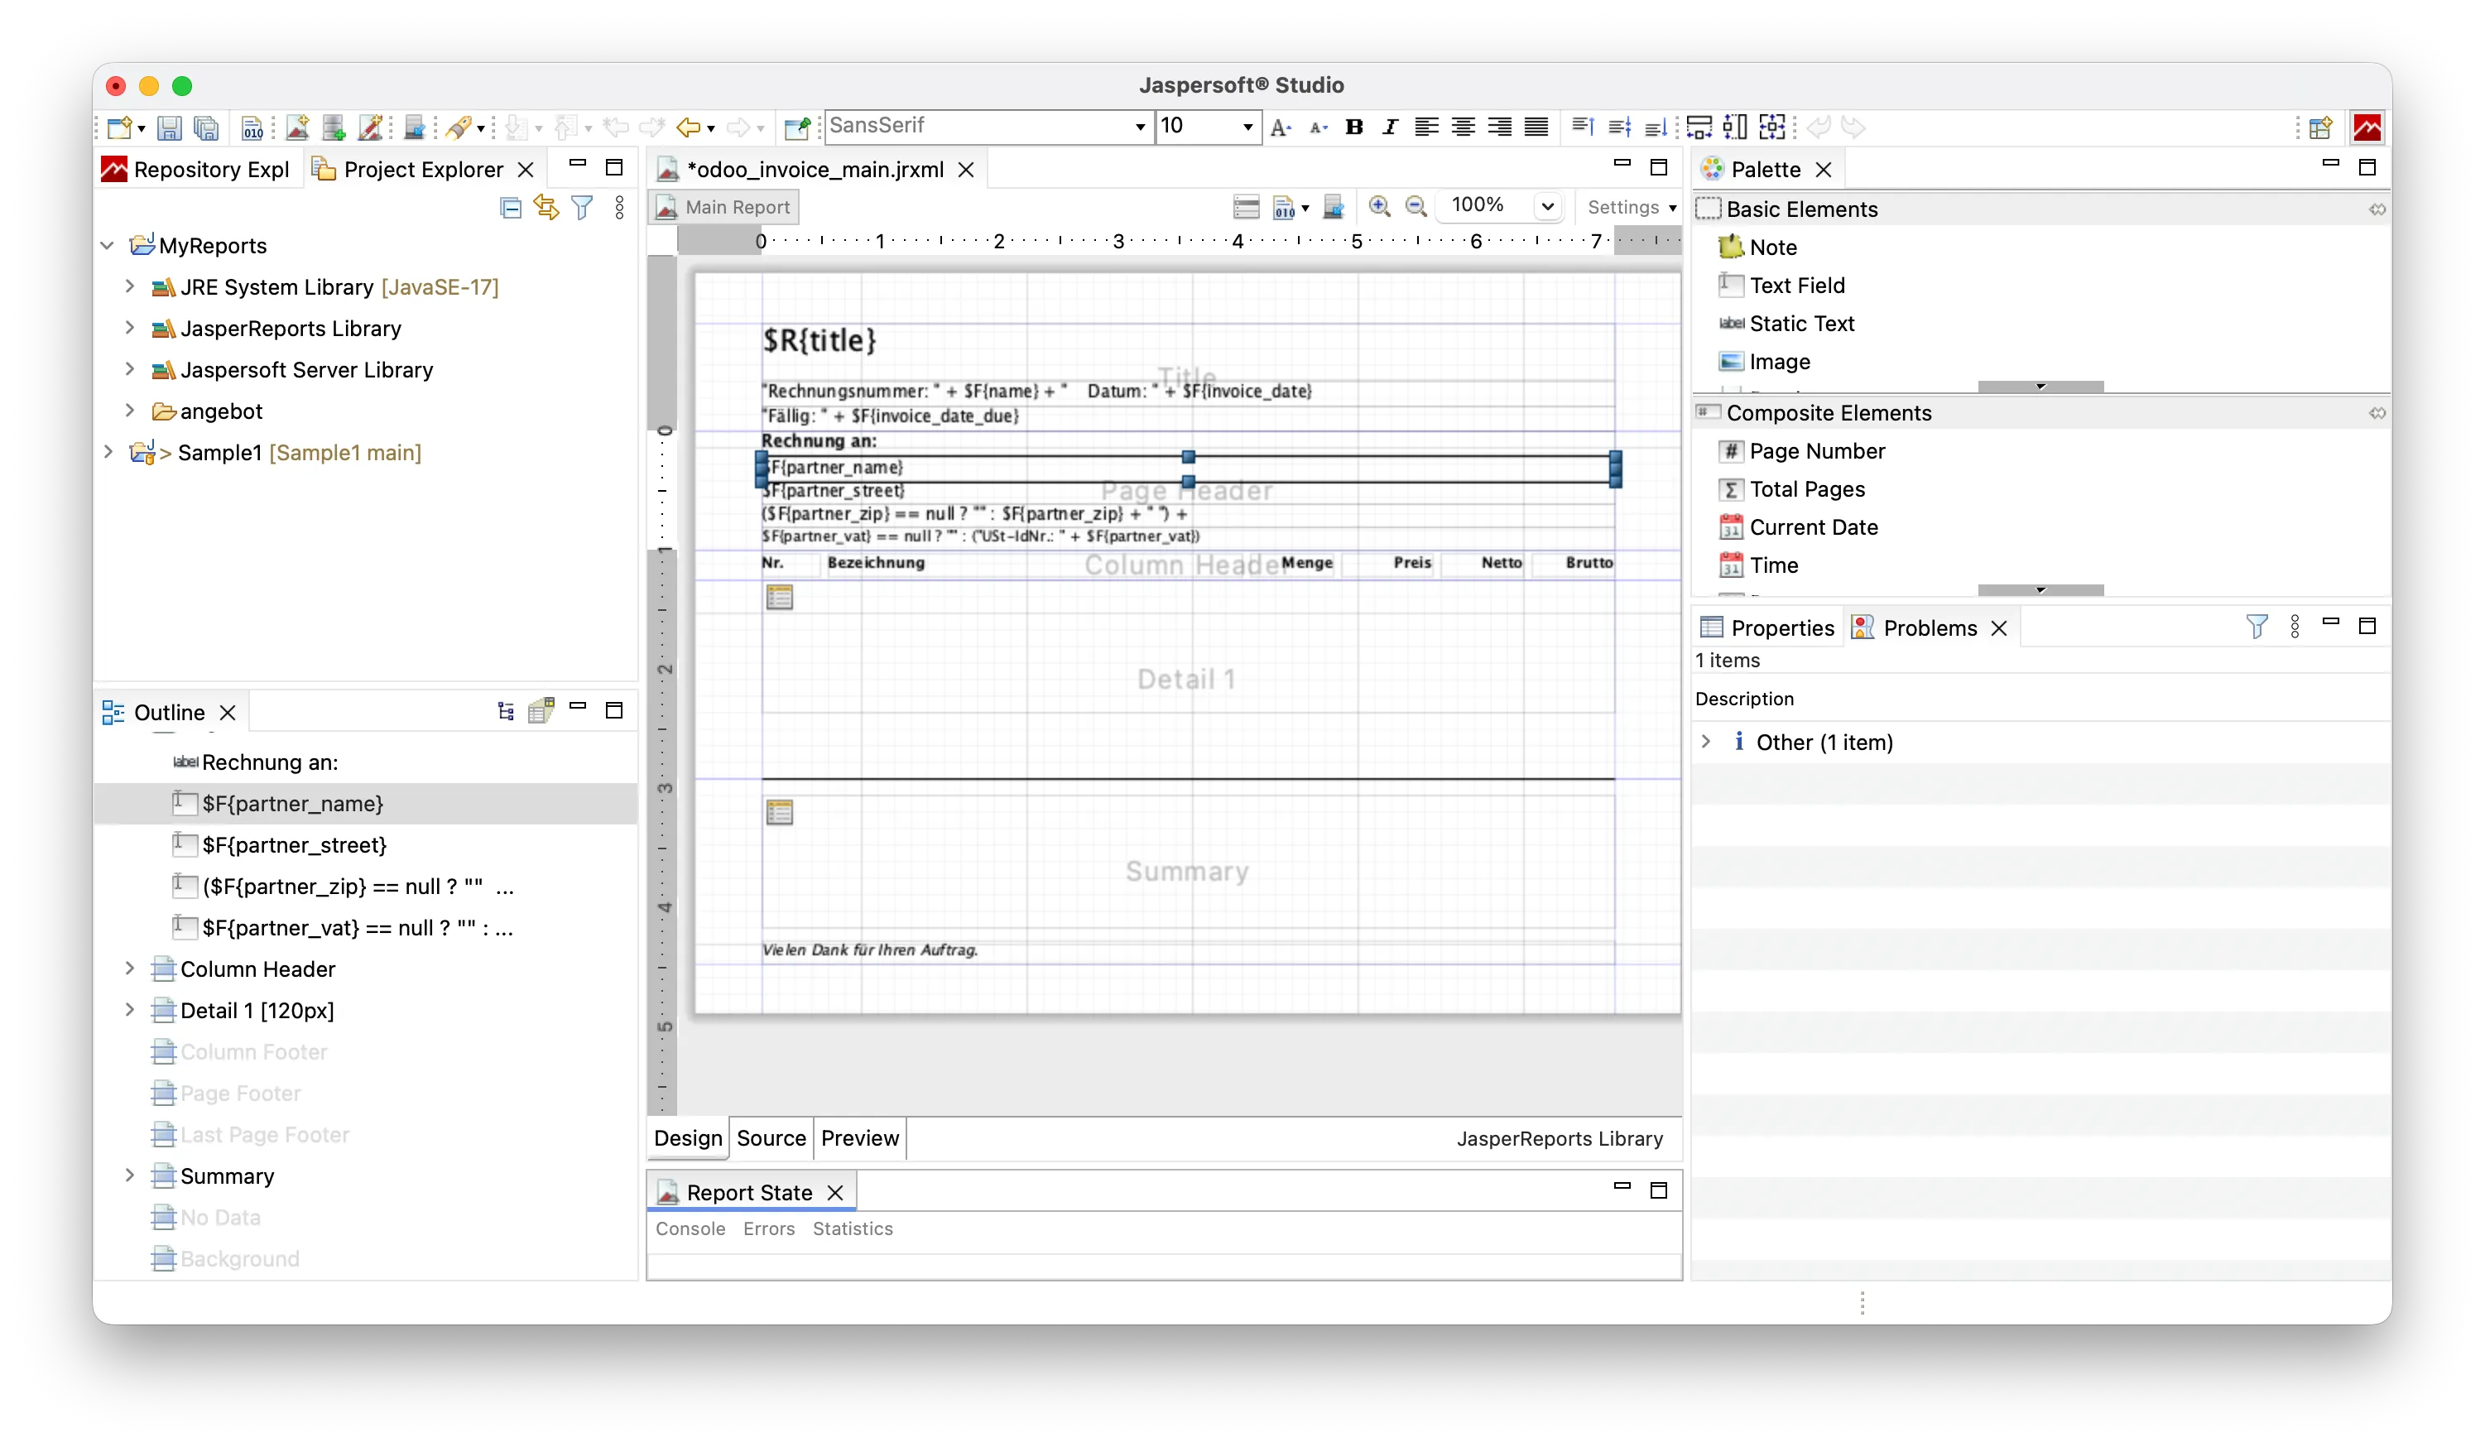
Task: Toggle left text alignment
Action: point(1426,127)
